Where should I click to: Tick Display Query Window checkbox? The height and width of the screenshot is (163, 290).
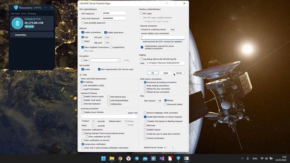click(82, 112)
